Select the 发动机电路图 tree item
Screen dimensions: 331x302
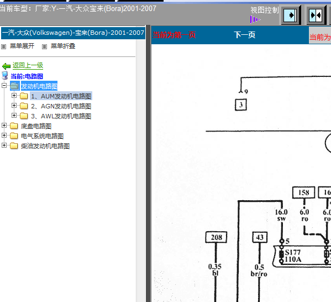coord(39,86)
